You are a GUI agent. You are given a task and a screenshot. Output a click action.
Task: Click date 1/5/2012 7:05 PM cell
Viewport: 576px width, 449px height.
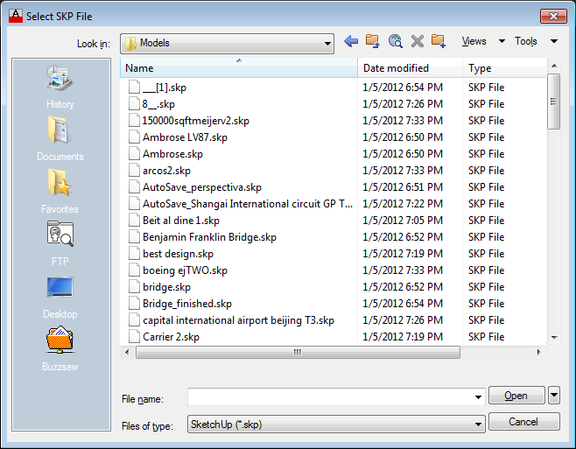tap(403, 221)
